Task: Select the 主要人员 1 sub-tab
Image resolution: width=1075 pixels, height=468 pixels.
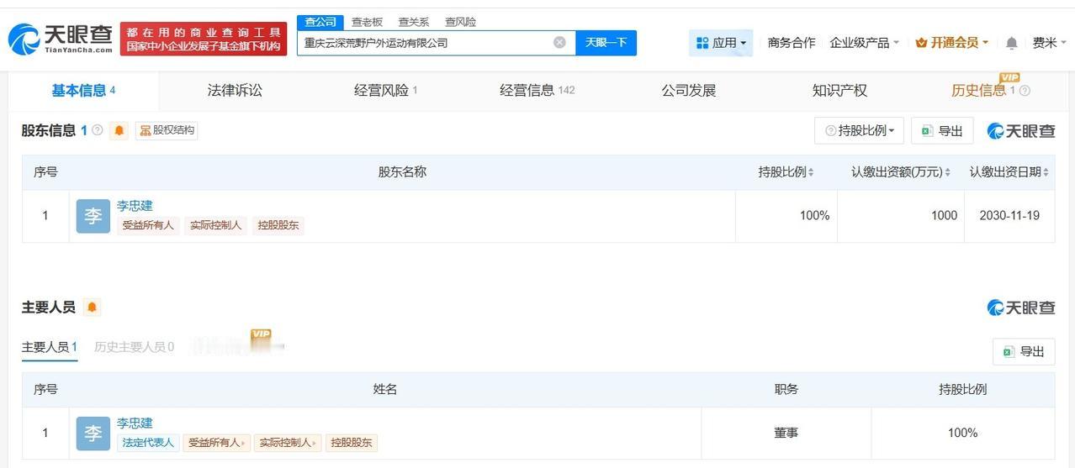Action: 50,347
